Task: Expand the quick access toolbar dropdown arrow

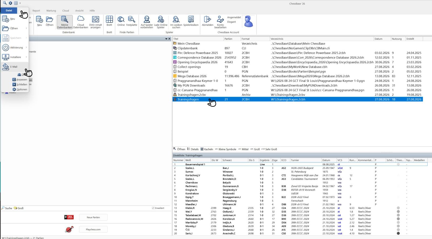Action: (x=20, y=3)
